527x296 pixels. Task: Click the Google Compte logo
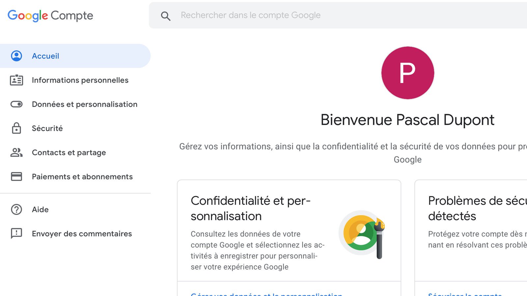50,15
